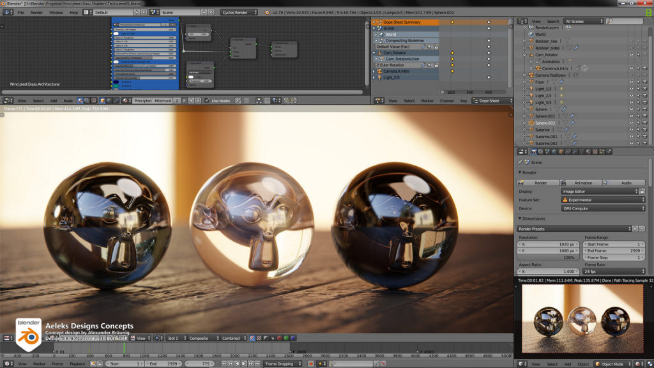Jump to the last frame of the timeline
The image size is (654, 368).
pos(258,364)
